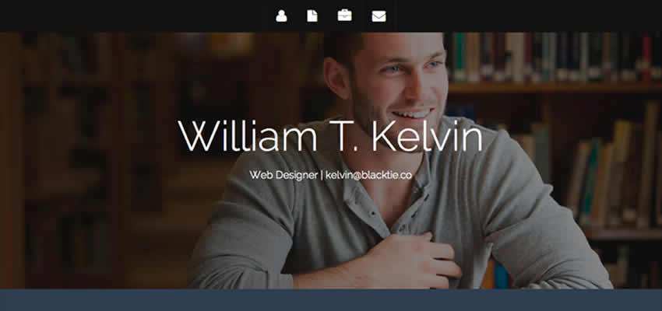Click the kelvin@blacktie.co email address
Screen dimensions: 662x311
(x=368, y=175)
